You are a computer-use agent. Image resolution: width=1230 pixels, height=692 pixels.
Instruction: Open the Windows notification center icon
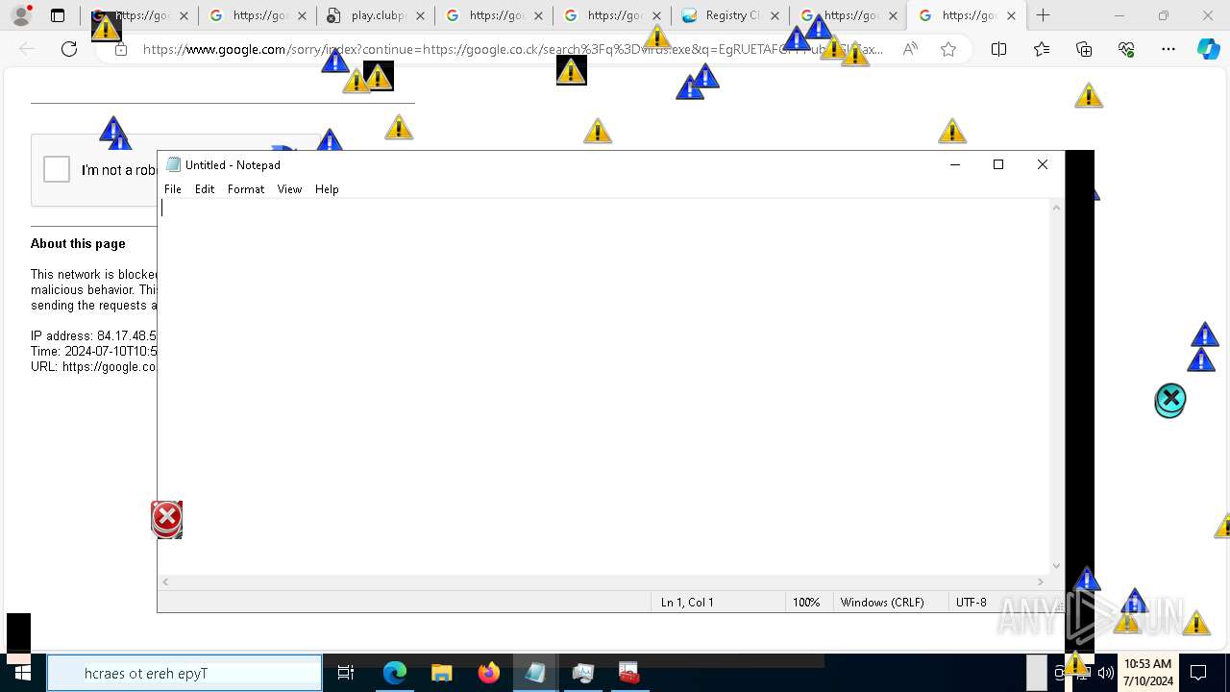click(x=1198, y=673)
